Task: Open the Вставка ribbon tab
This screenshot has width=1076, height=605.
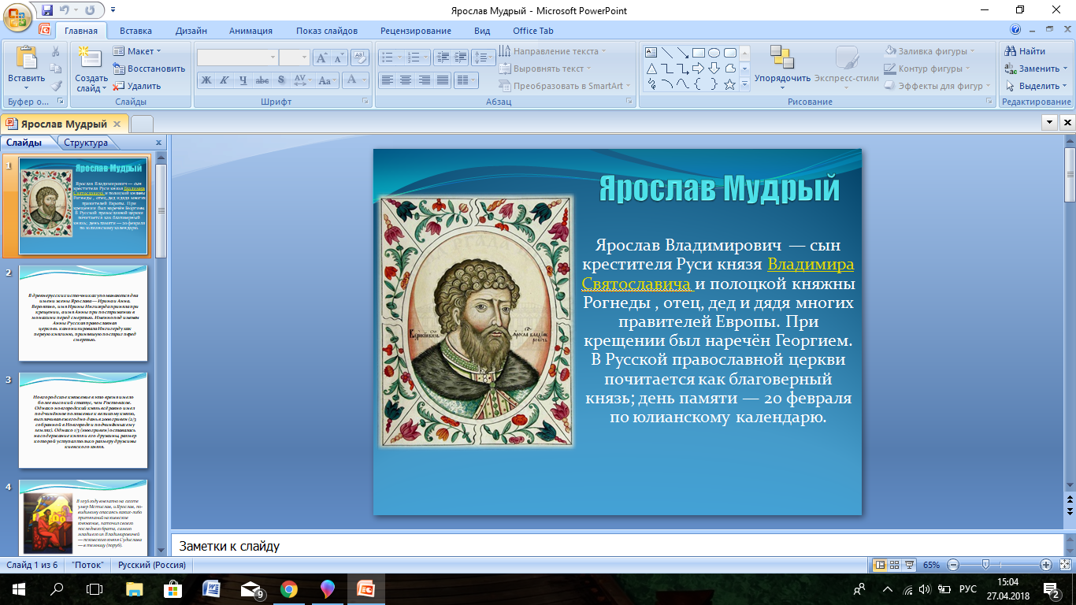Action: 135,31
